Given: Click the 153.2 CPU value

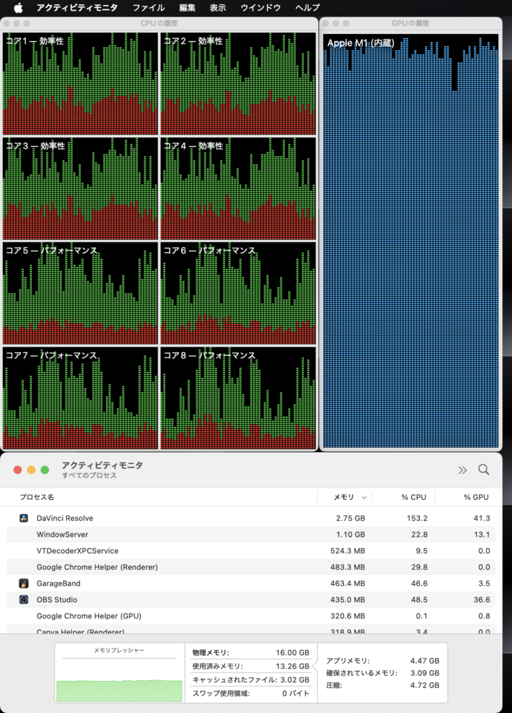Looking at the screenshot, I should [417, 518].
